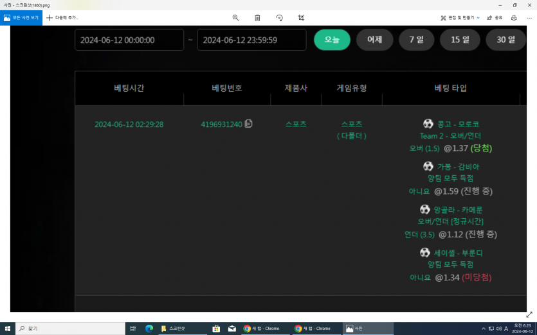This screenshot has height=335, width=537.
Task: Click the start date field 2024-06-12 00:00:00
Action: [x=129, y=40]
